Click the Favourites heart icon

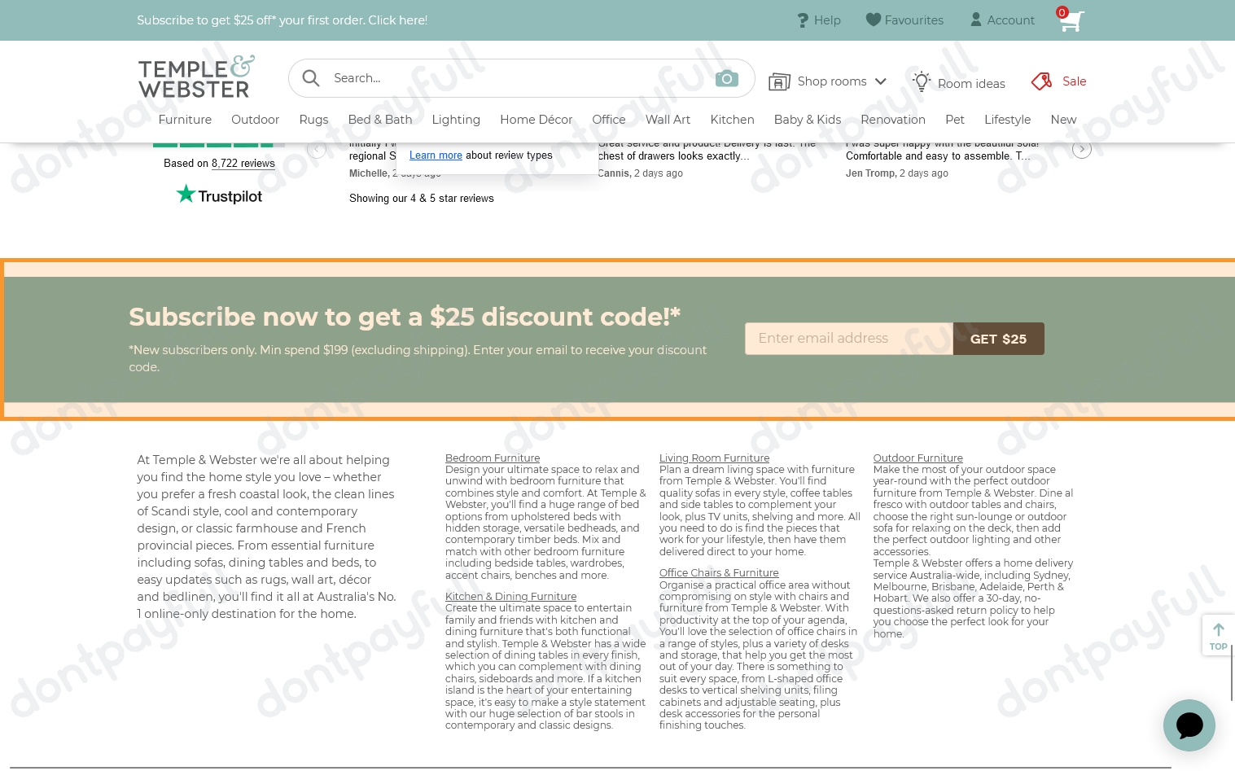click(873, 20)
